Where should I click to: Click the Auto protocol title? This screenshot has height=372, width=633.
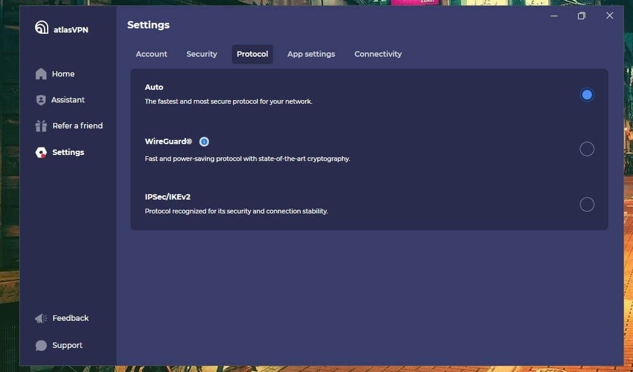click(154, 87)
